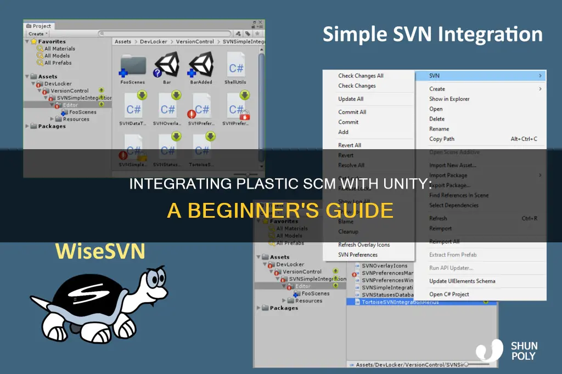Click the Project tab
The image size is (562, 374).
click(39, 26)
